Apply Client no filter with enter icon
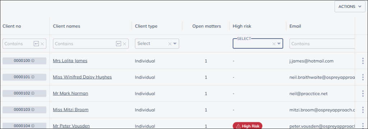 point(36,44)
